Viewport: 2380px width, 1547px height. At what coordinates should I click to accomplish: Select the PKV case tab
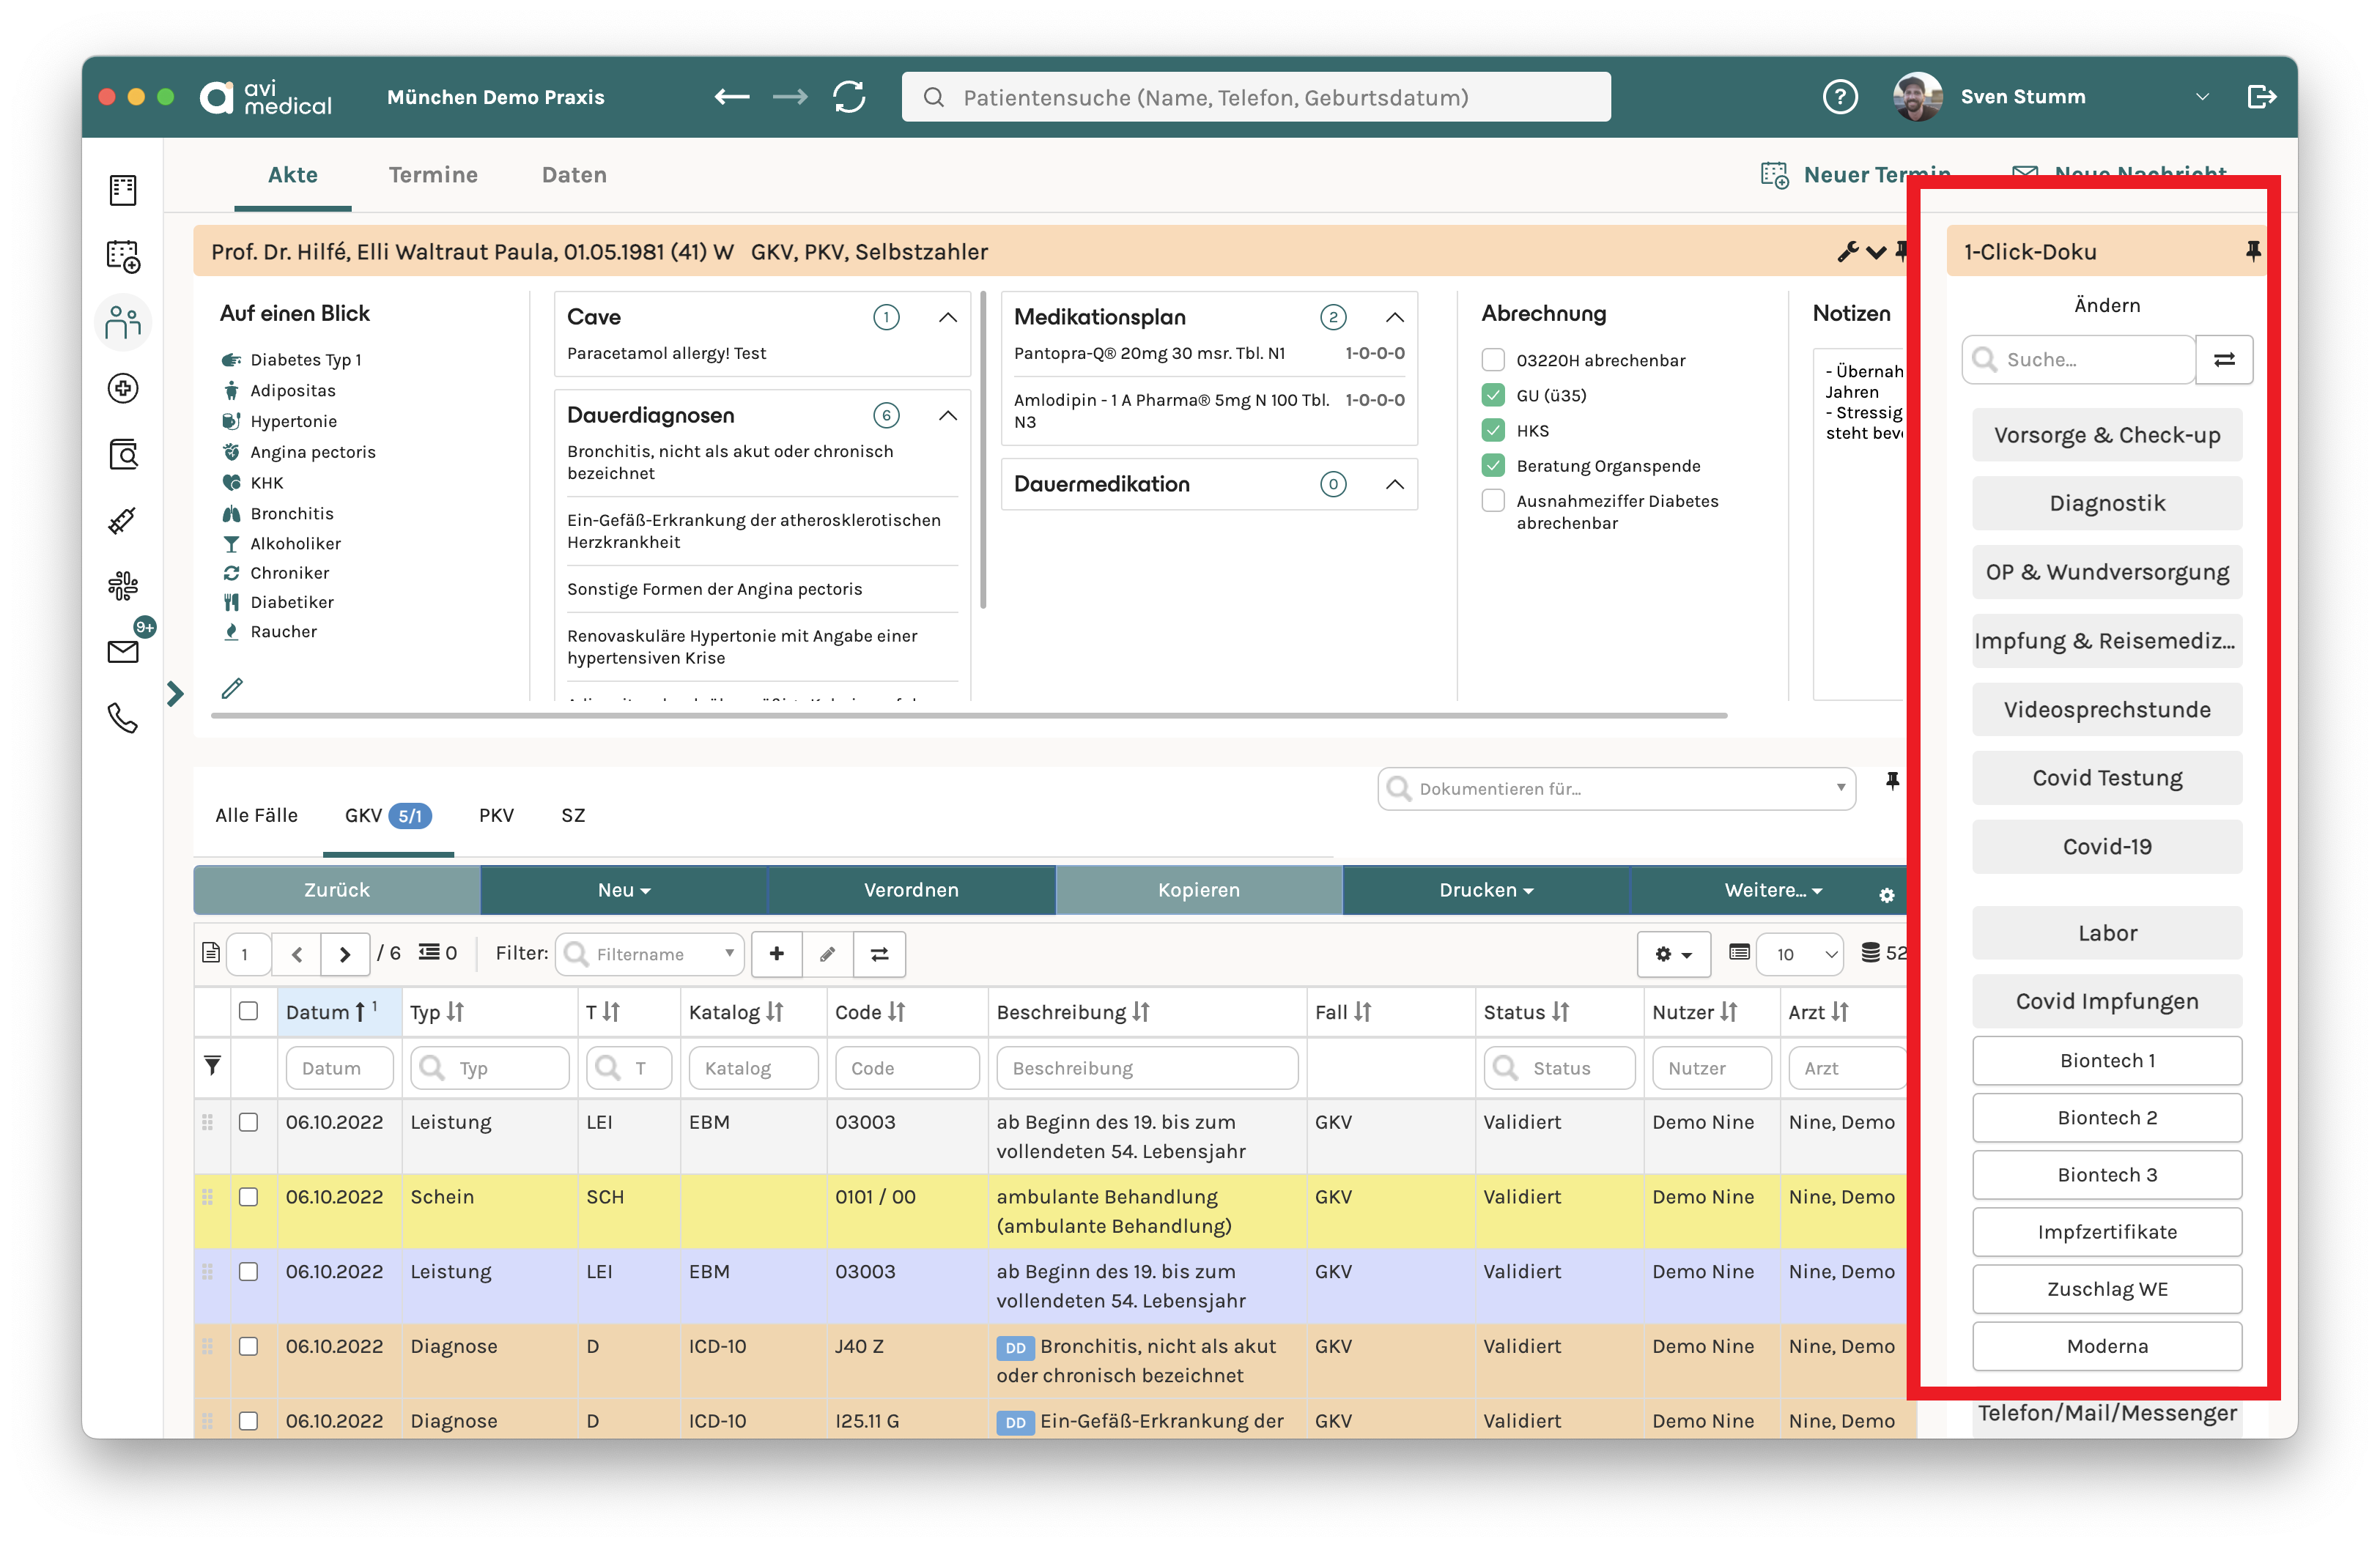coord(496,815)
